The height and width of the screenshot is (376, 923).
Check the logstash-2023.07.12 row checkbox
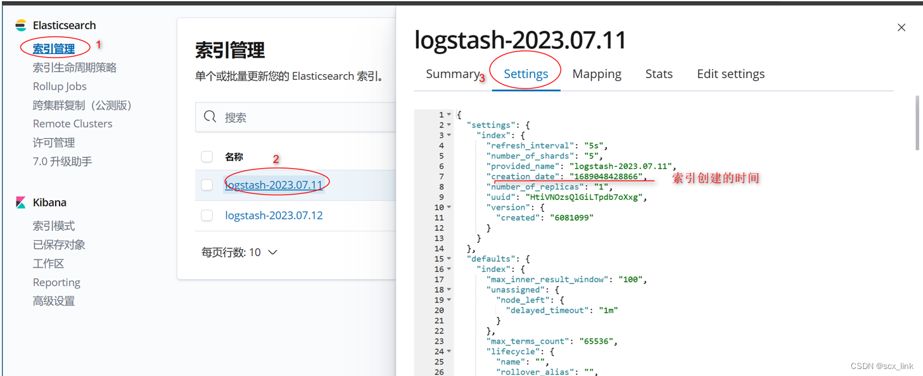[x=207, y=216]
